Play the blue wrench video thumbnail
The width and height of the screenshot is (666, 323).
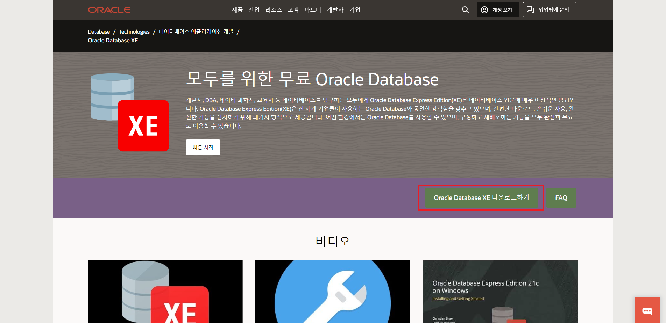[x=333, y=292]
